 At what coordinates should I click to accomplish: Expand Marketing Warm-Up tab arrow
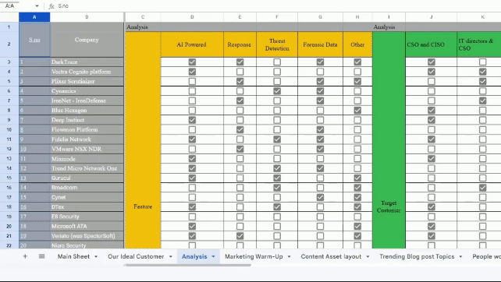point(290,256)
